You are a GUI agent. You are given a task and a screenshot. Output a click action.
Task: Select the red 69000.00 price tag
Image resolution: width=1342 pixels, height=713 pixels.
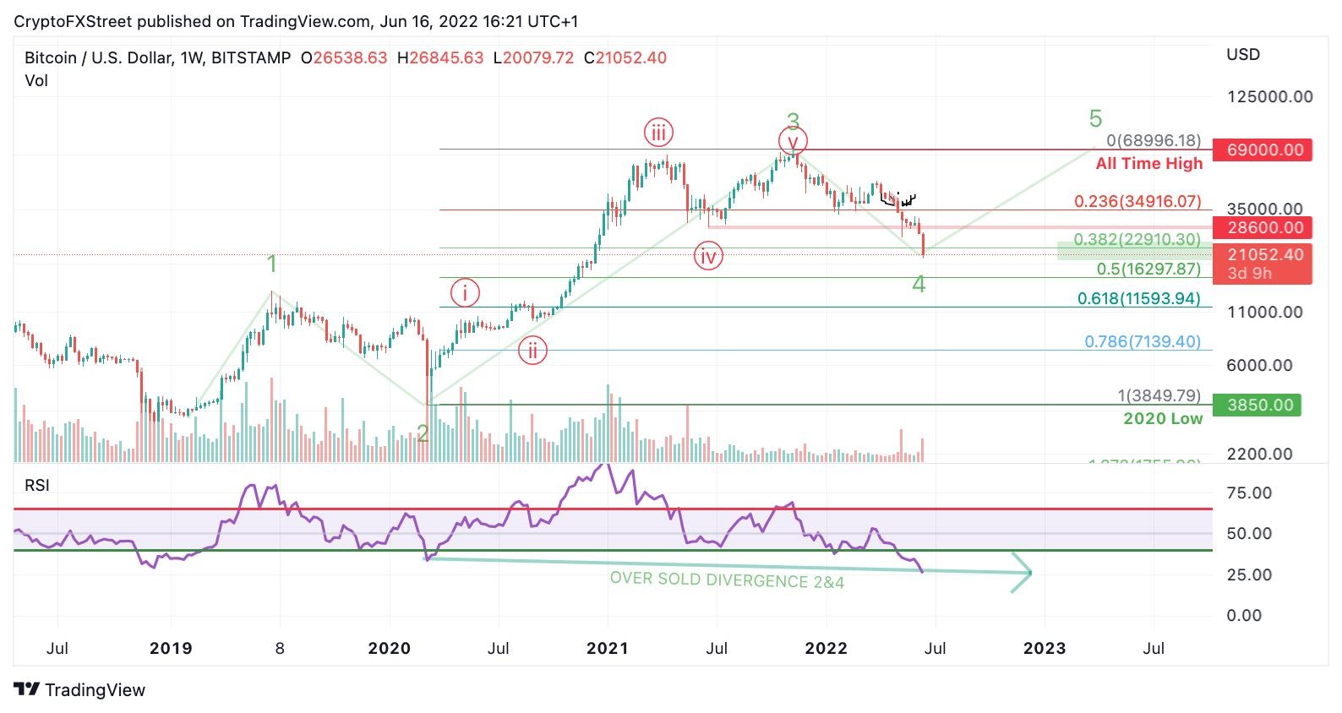(x=1262, y=150)
